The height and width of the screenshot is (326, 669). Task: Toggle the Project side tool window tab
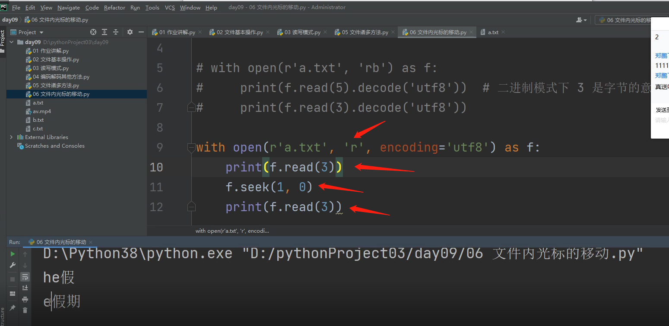click(3, 42)
